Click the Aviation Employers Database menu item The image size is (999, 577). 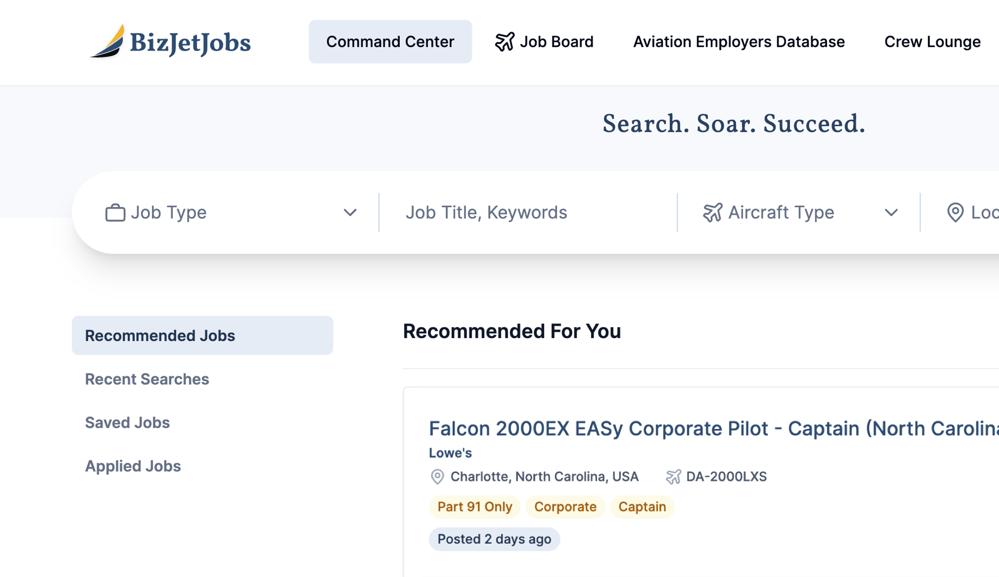pos(739,42)
